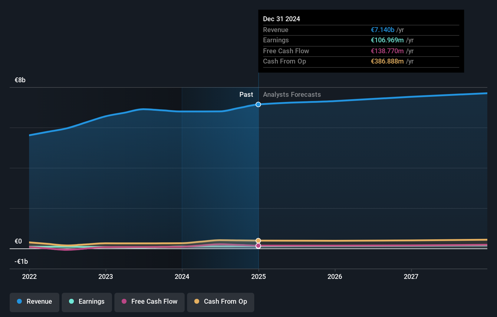The width and height of the screenshot is (497, 317).
Task: Click the Cash From Op tooltip row label
Action: (284, 61)
